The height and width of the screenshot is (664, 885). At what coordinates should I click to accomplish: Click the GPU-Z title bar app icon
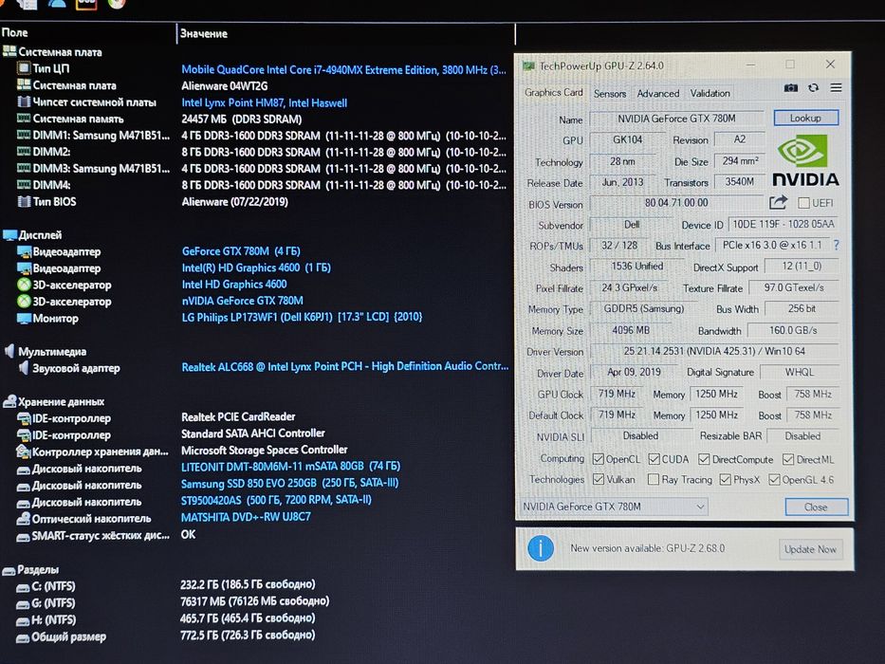[528, 66]
